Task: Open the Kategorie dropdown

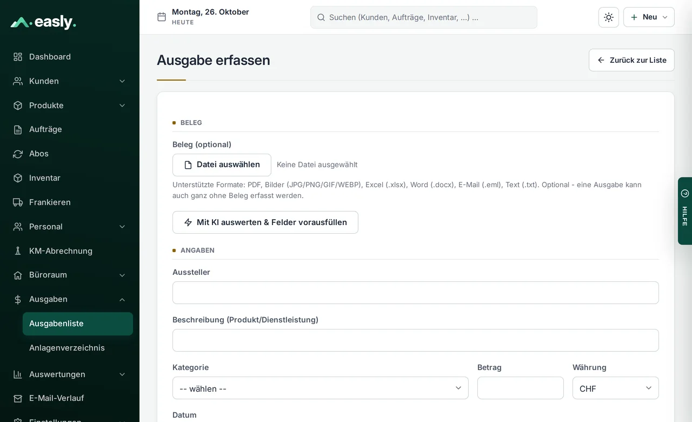Action: (x=321, y=388)
